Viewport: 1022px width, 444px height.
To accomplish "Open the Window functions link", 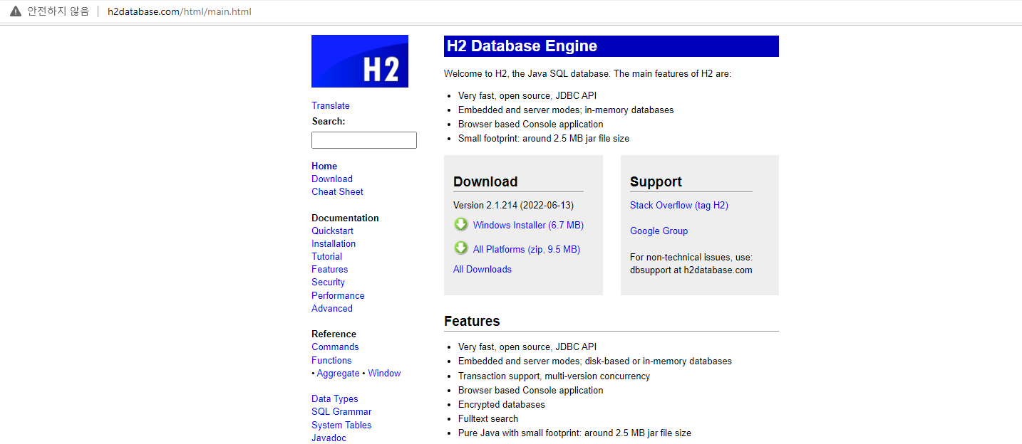I will [x=384, y=373].
